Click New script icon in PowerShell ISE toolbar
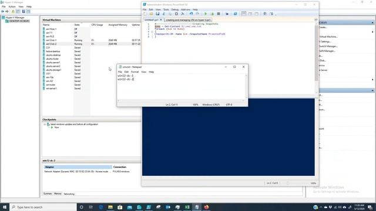This screenshot has width=376, height=211. coord(145,14)
